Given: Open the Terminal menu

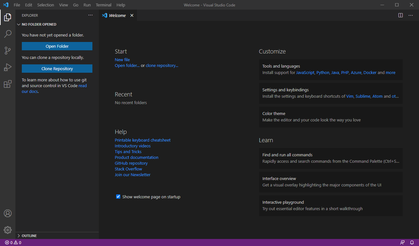Looking at the screenshot, I should tap(103, 5).
